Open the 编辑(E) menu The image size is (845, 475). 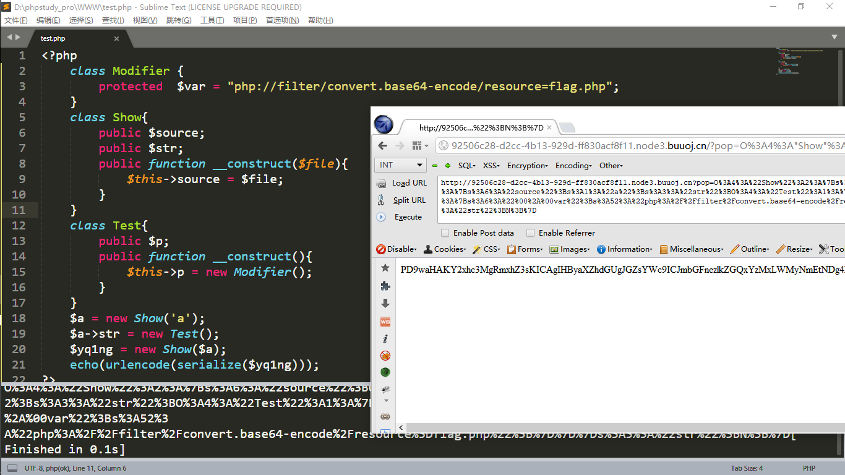(48, 20)
